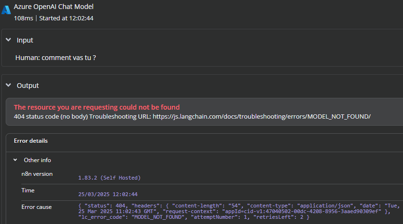This screenshot has height=224, width=403.
Task: Click the Time row label
Action: point(28,190)
